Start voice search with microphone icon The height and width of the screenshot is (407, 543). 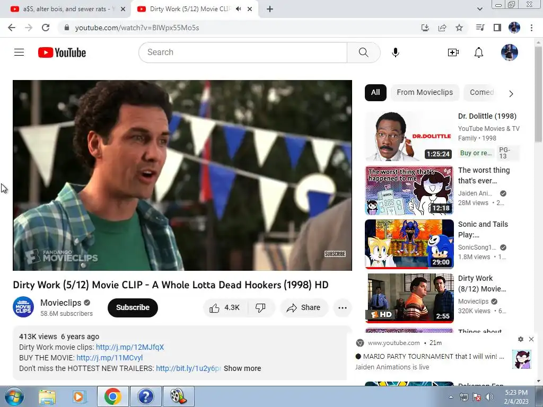coord(396,52)
